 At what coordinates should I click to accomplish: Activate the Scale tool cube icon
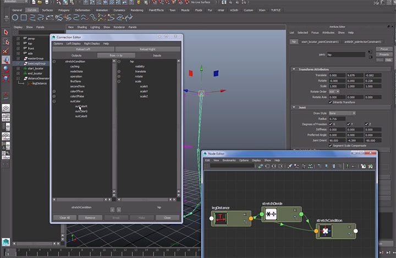click(x=6, y=78)
